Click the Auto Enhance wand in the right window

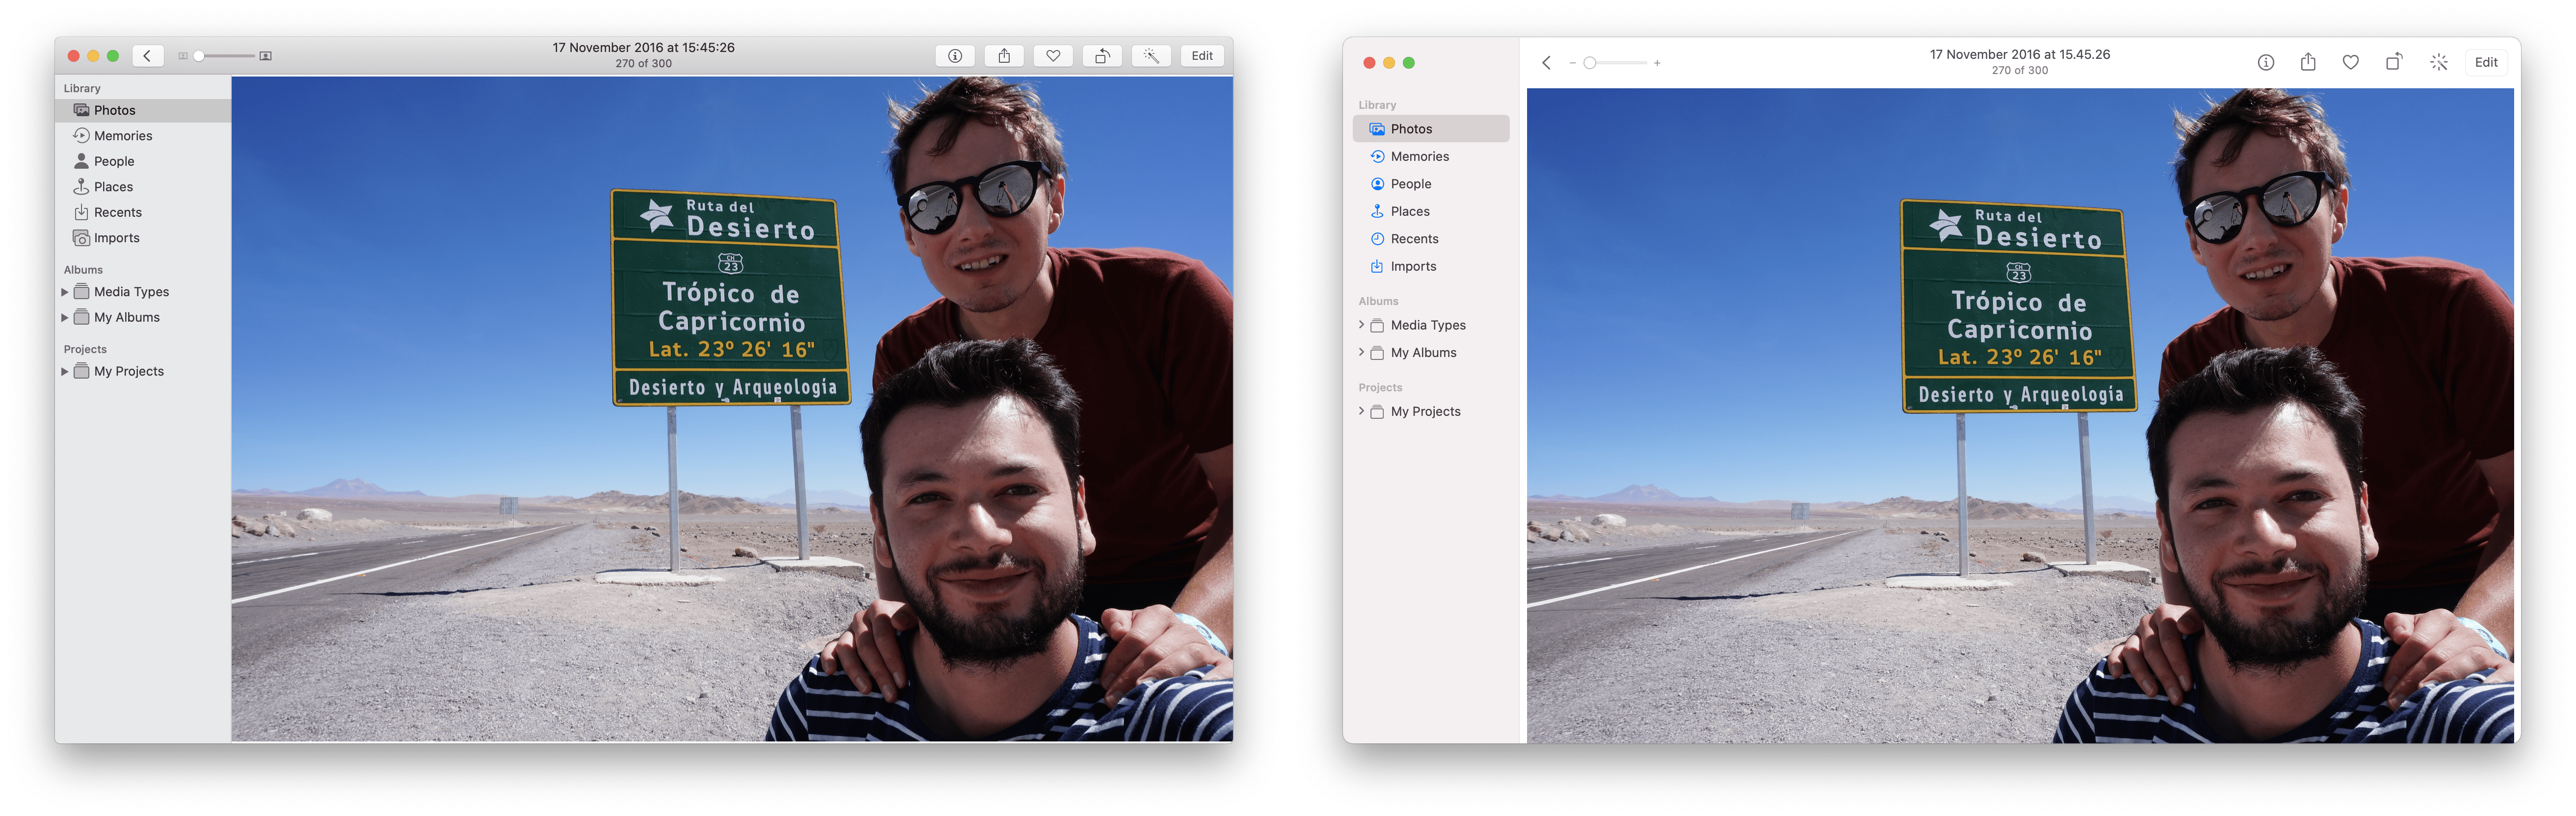coord(2438,63)
